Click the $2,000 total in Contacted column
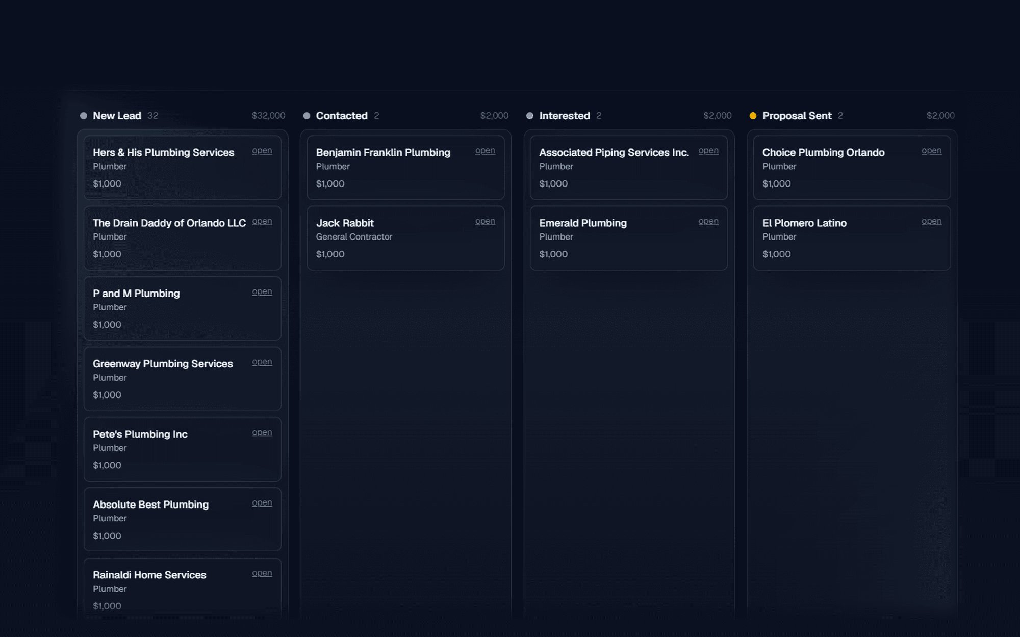This screenshot has height=637, width=1020. (x=494, y=116)
